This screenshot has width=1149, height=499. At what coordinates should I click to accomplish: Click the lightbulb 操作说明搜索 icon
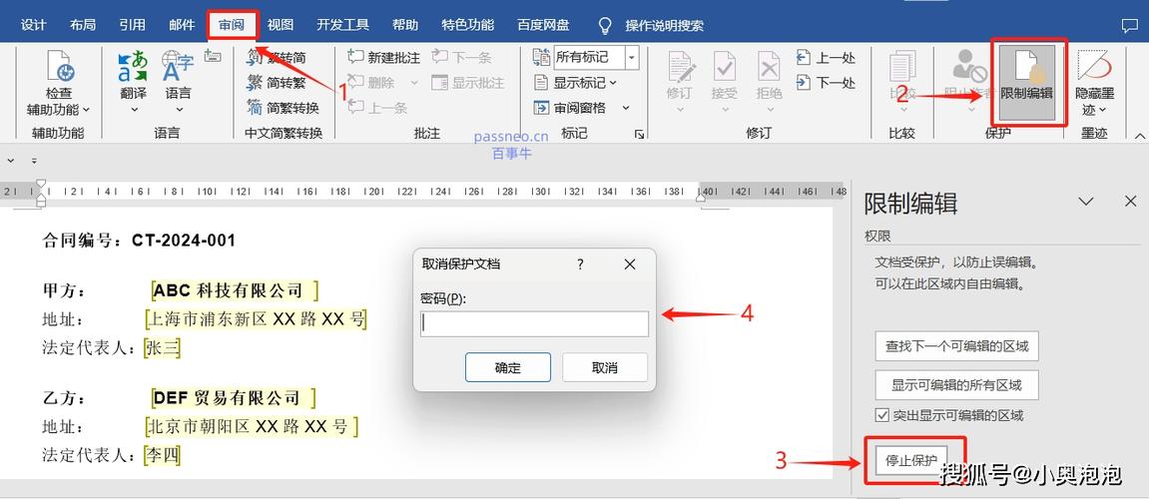click(605, 26)
